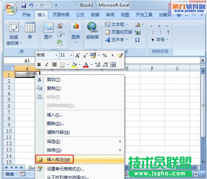Go to the 审阅 tab
The width and height of the screenshot is (207, 179).
pos(110,14)
